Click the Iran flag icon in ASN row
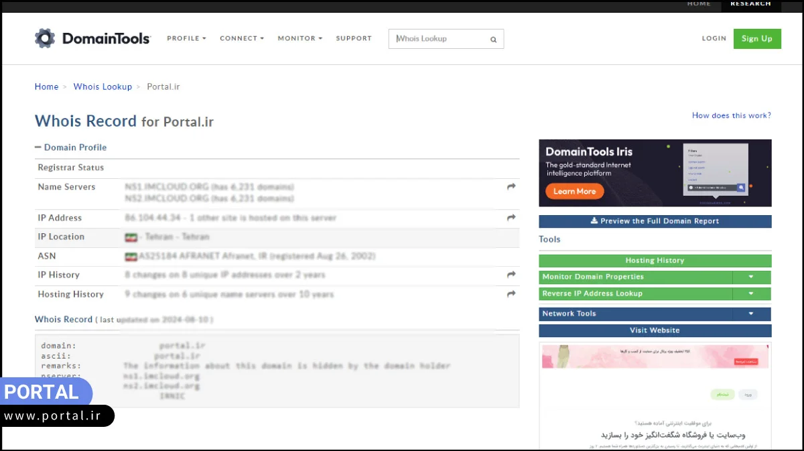This screenshot has width=804, height=451. click(131, 257)
